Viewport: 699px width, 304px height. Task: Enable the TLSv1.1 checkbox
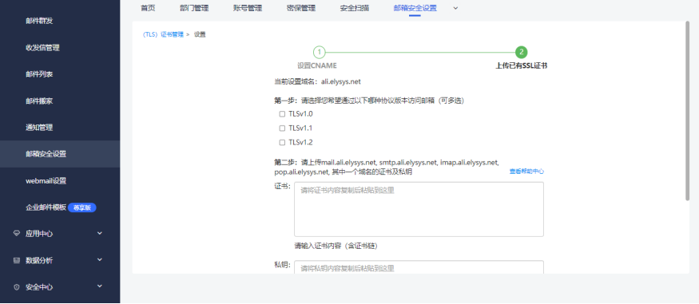pos(282,128)
